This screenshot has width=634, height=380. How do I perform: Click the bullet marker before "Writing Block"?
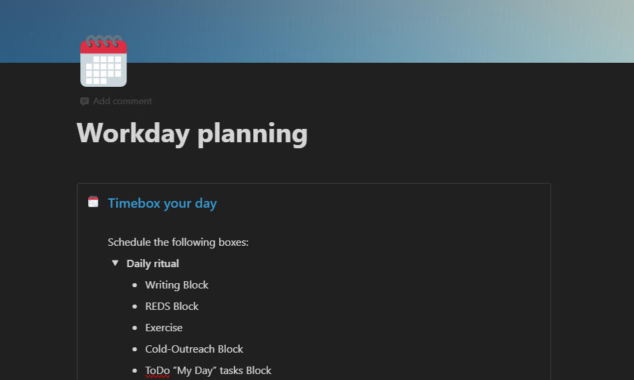pos(134,285)
